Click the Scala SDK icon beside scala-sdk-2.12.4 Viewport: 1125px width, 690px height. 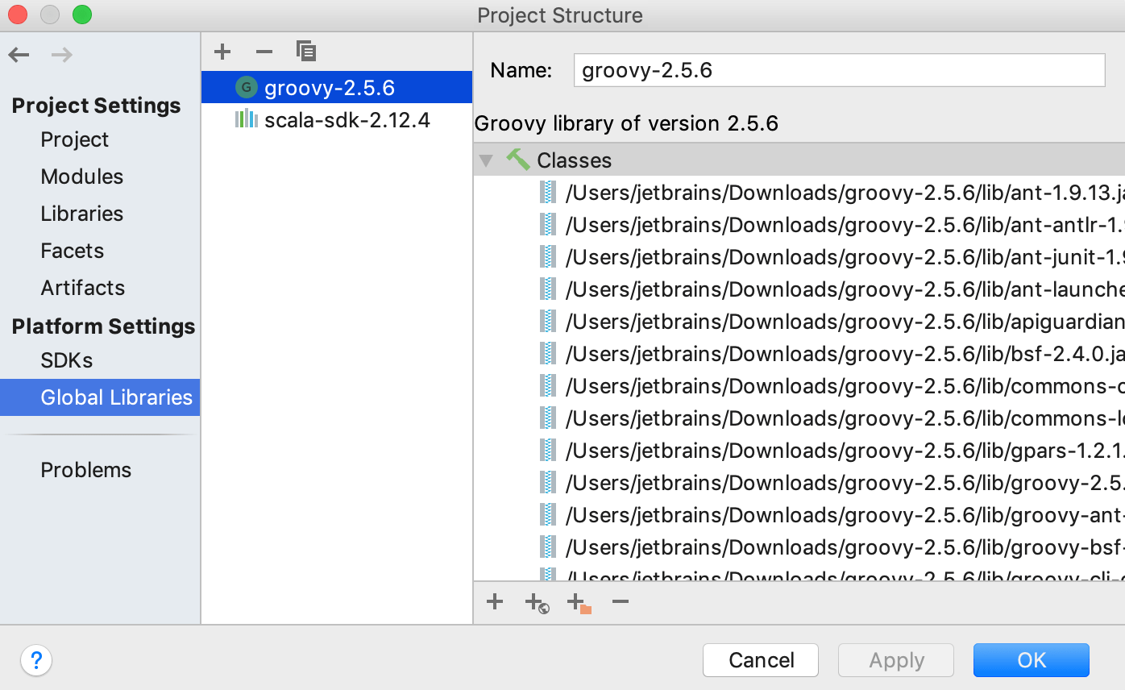click(x=246, y=119)
